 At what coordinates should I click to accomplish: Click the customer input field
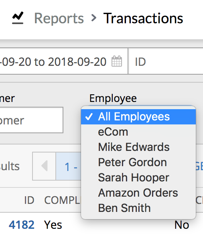(31, 120)
